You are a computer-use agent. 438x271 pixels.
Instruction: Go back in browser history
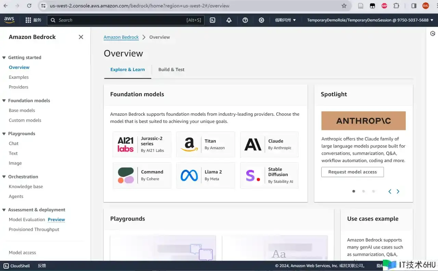[6, 6]
